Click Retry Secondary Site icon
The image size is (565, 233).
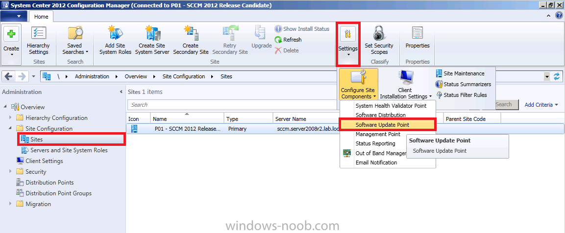[x=229, y=32]
